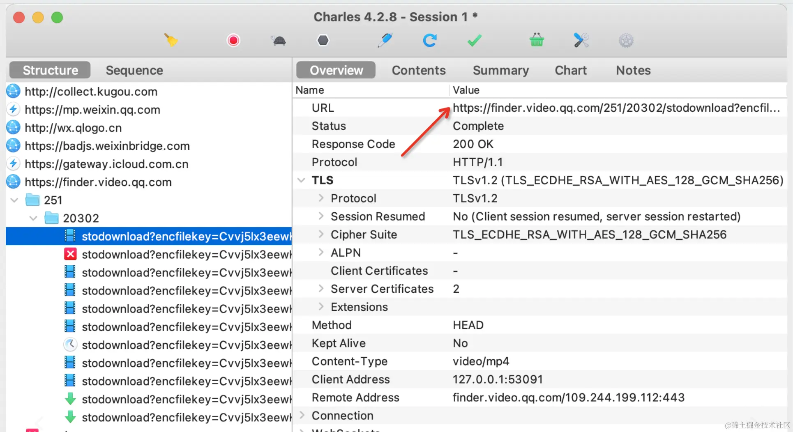
Task: Click globe icon next to collect.kugou.com
Action: coord(13,91)
